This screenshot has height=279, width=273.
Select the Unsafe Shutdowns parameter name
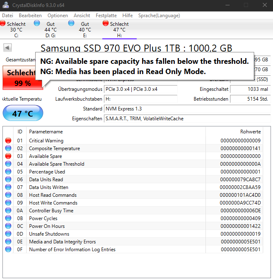pos(49,234)
